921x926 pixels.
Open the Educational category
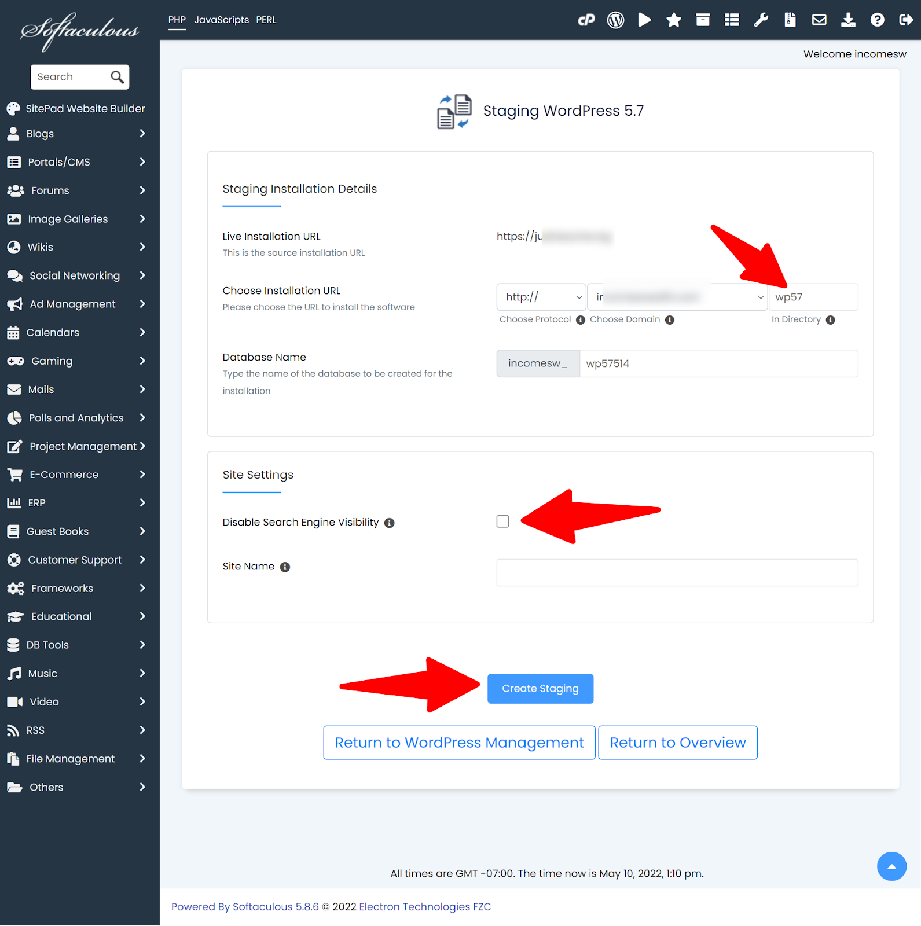pos(76,616)
